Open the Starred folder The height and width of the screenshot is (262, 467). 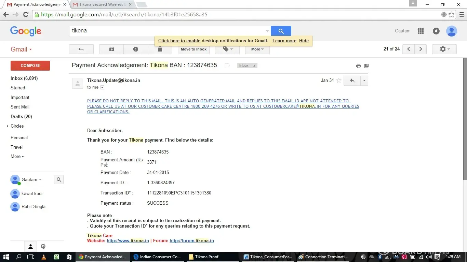coord(18,88)
